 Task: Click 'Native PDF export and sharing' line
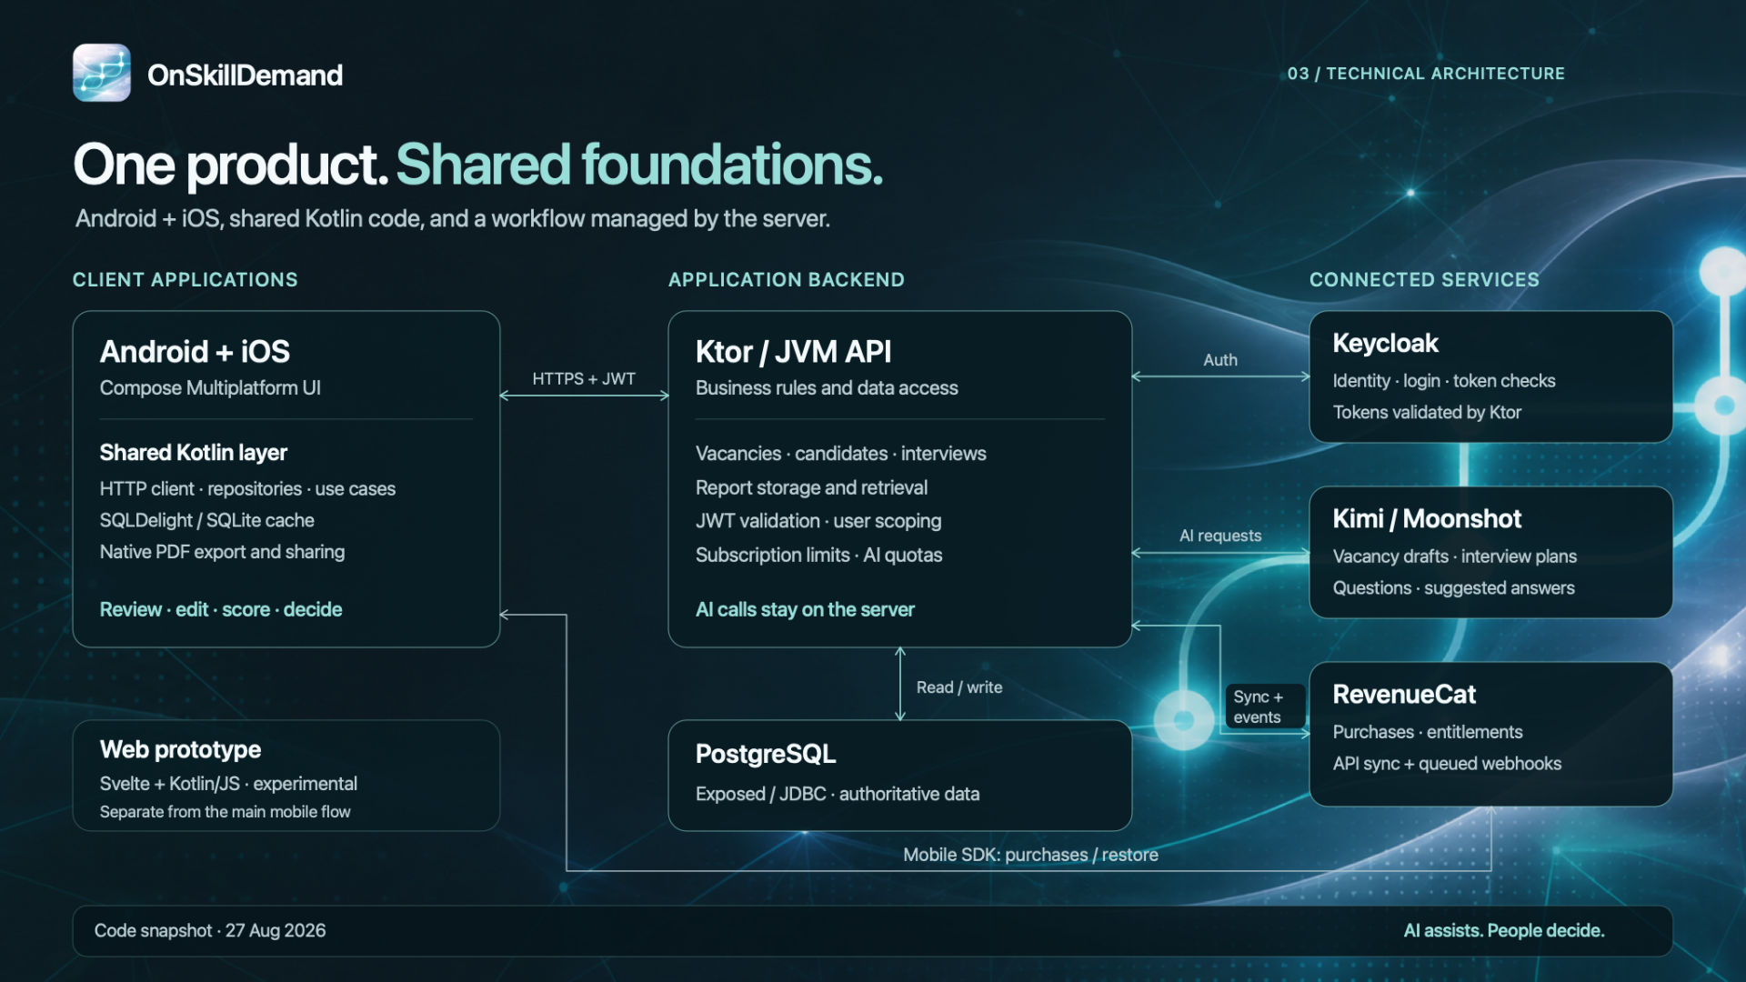point(223,552)
